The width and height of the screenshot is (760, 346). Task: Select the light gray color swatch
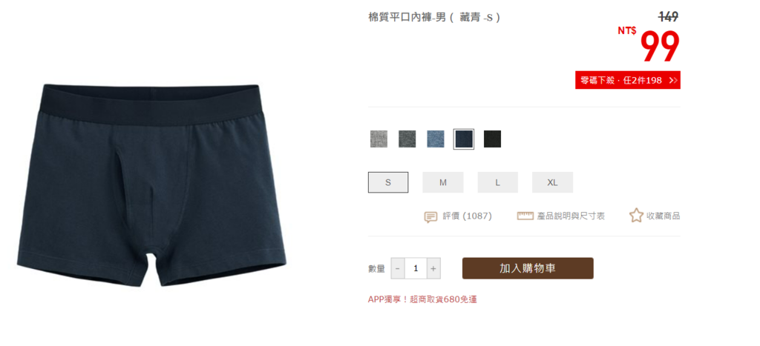point(379,139)
